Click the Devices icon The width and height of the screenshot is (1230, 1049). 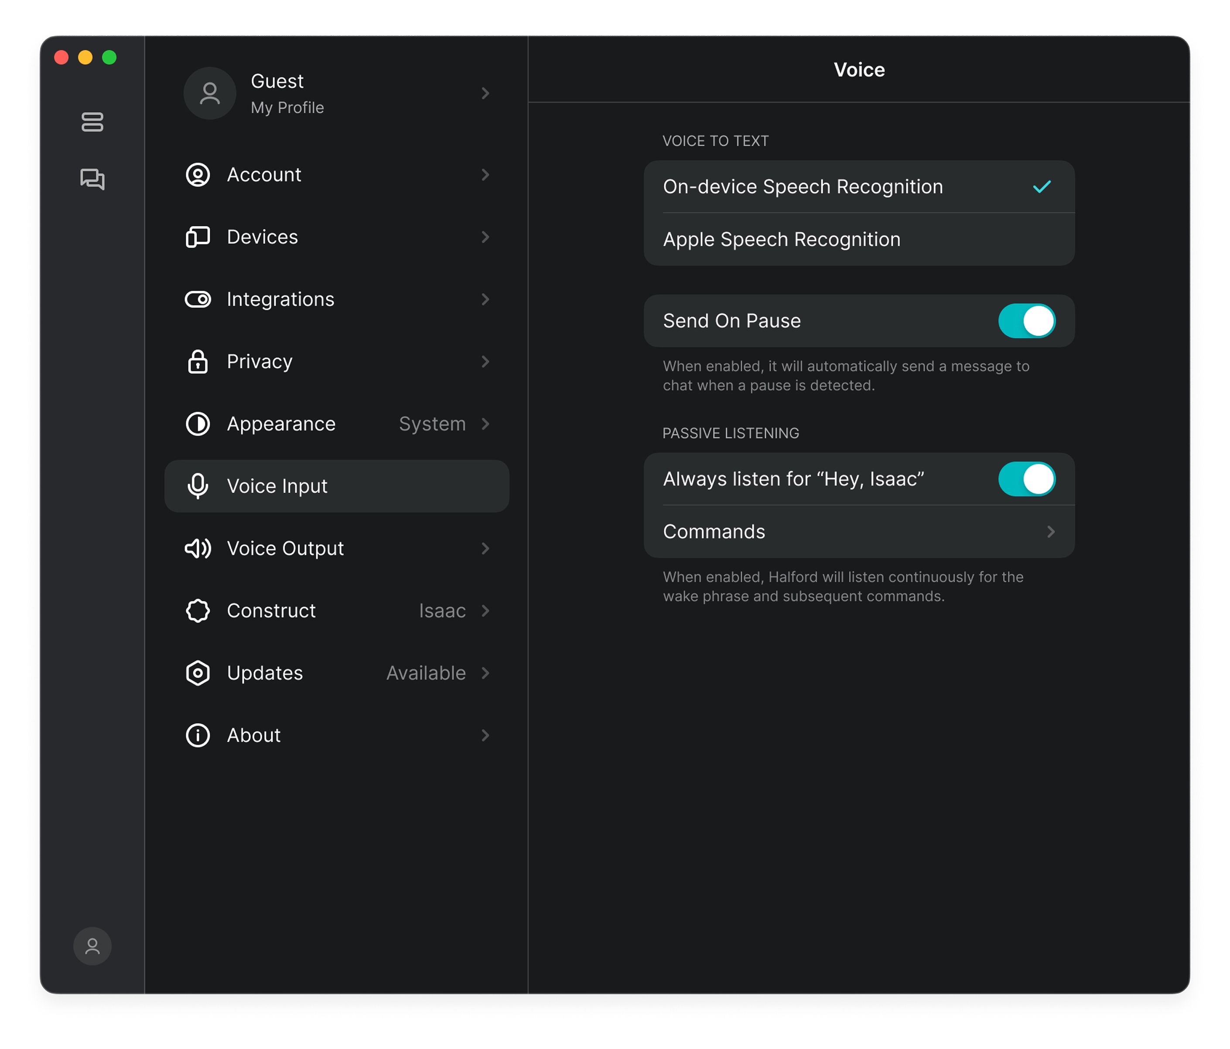[198, 237]
